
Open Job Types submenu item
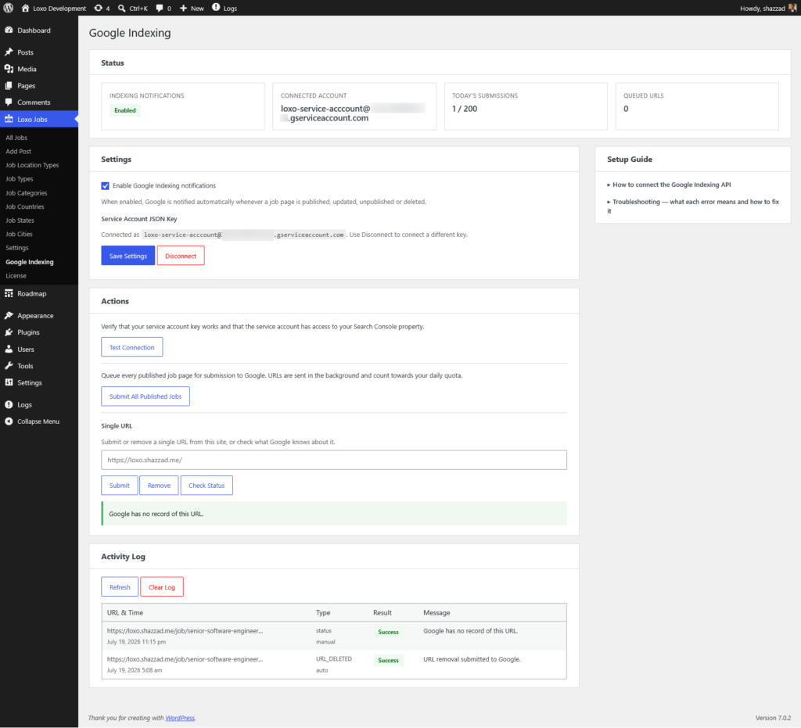20,179
